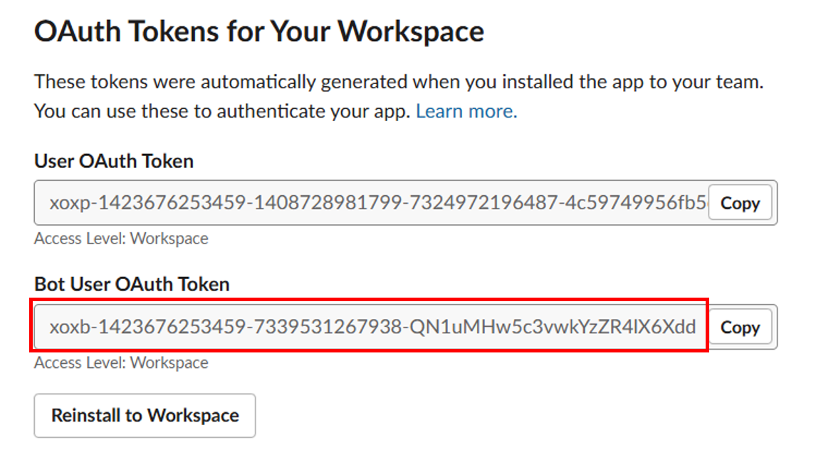This screenshot has width=816, height=450.
Task: Click Access Level text under User token
Action: click(121, 239)
